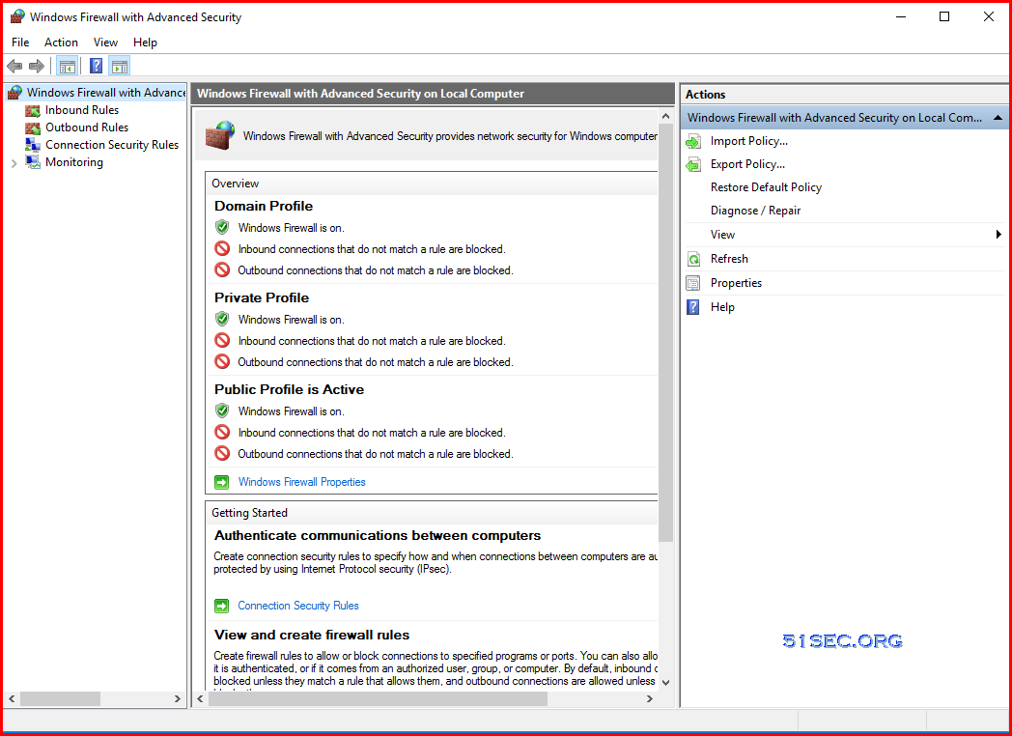Click the Properties icon in Actions pane

tap(693, 283)
